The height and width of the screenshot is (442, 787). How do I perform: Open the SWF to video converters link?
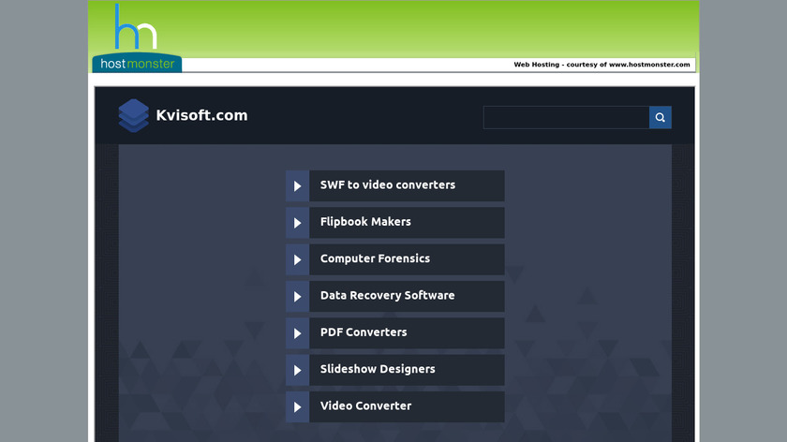[x=387, y=185]
